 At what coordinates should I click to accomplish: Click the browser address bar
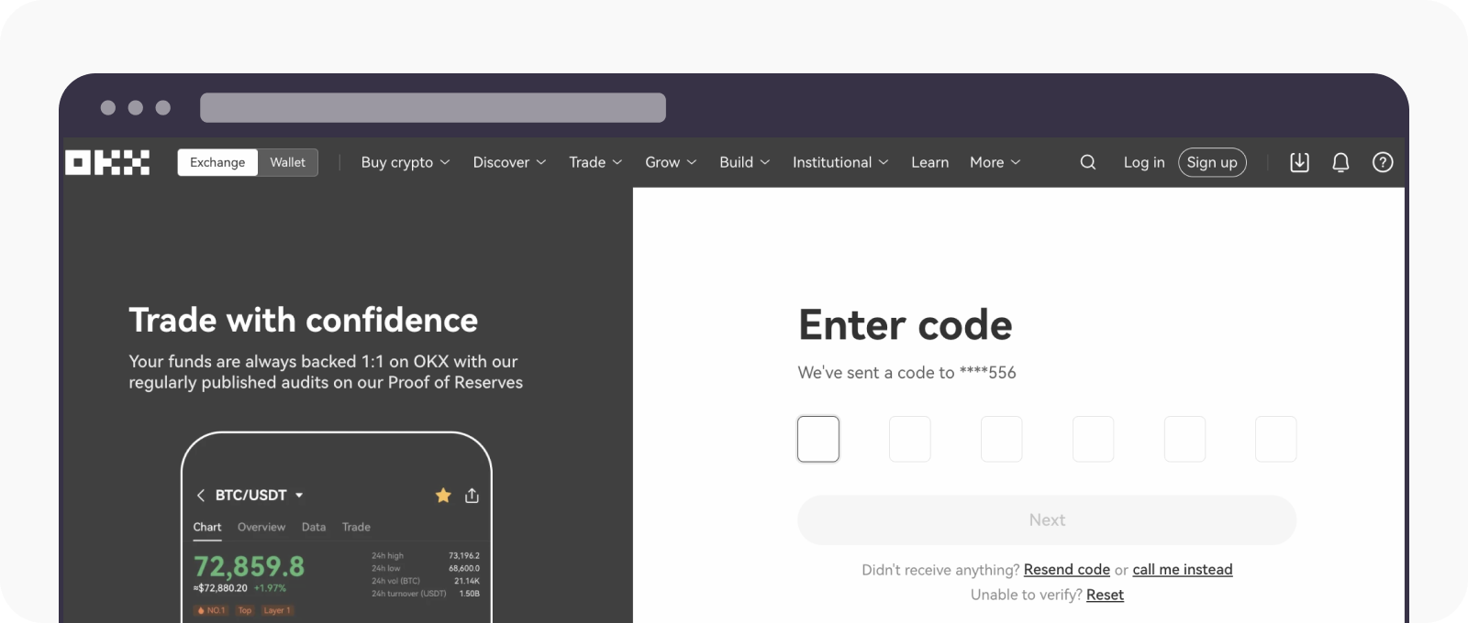[432, 107]
